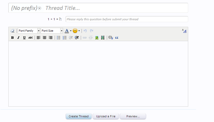Align text to the left
This screenshot has width=214, height=122.
click(x=39, y=38)
